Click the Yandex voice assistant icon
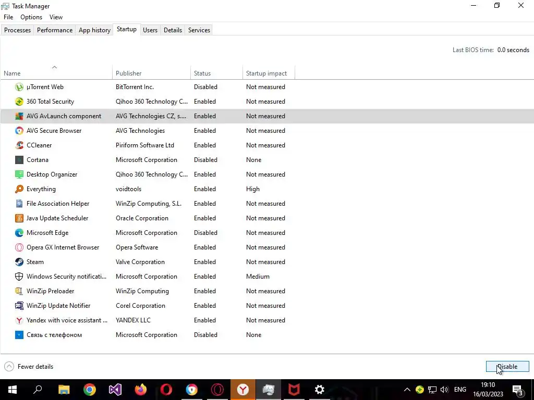Image resolution: width=534 pixels, height=400 pixels. [x=19, y=320]
